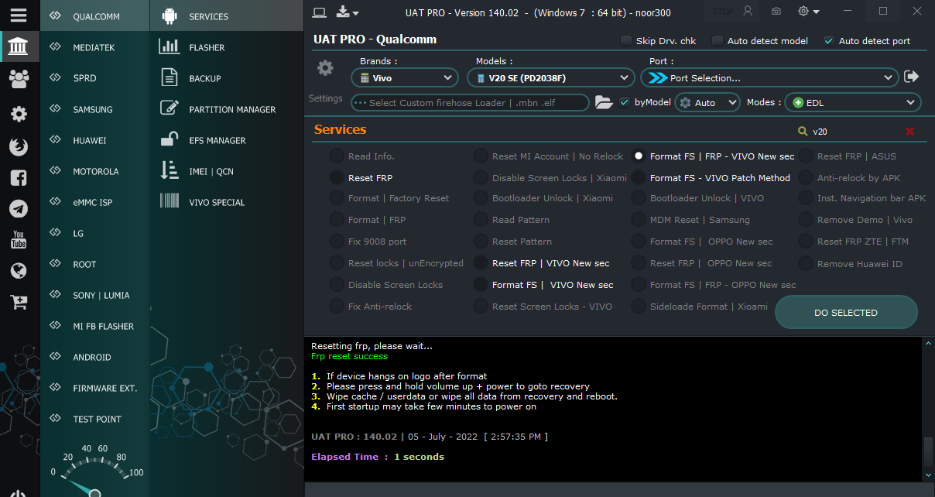
Task: Uncheck the byModel checkbox
Action: [x=625, y=102]
